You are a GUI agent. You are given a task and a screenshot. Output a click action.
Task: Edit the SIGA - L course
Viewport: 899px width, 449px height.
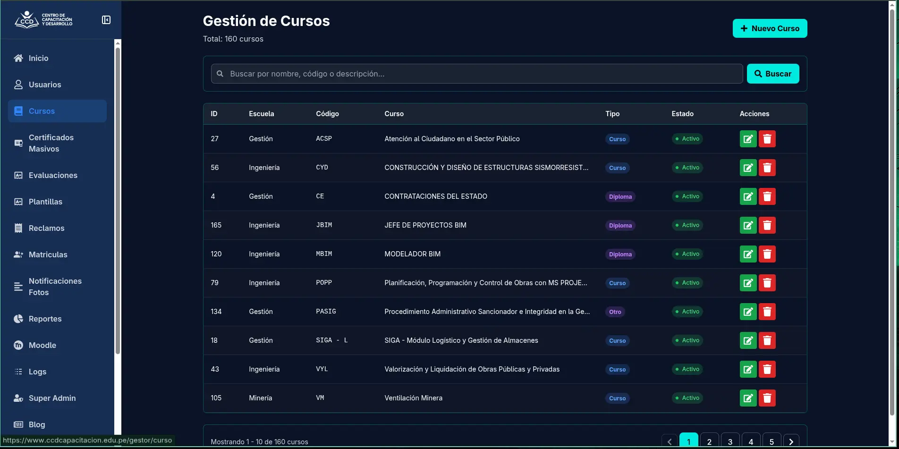pos(748,340)
